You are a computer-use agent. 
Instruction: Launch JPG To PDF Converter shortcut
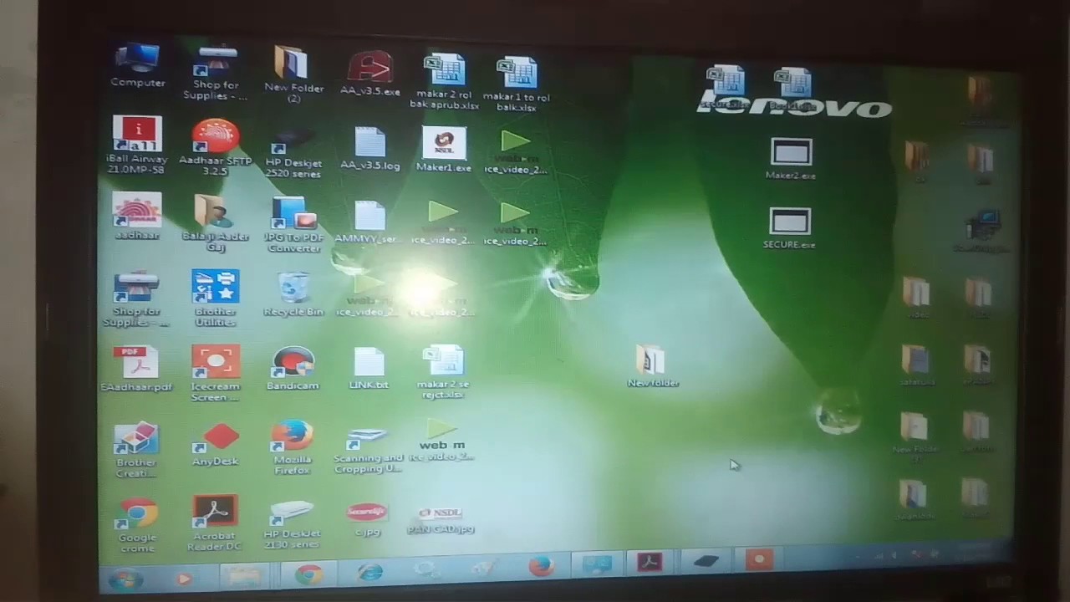[293, 224]
